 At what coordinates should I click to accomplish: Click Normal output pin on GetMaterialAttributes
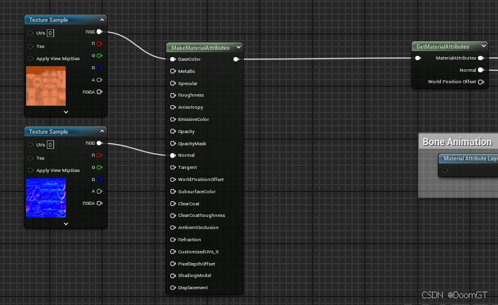[481, 70]
